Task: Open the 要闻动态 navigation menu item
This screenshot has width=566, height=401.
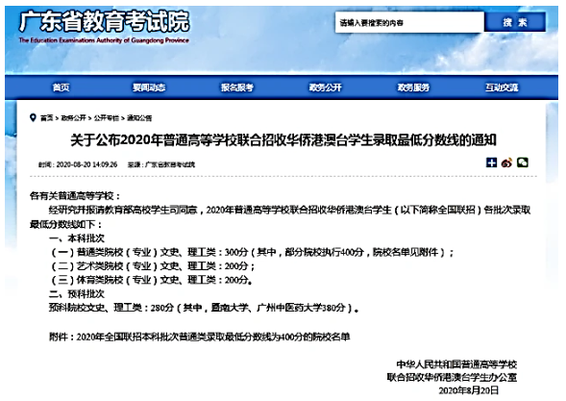Action: tap(149, 88)
